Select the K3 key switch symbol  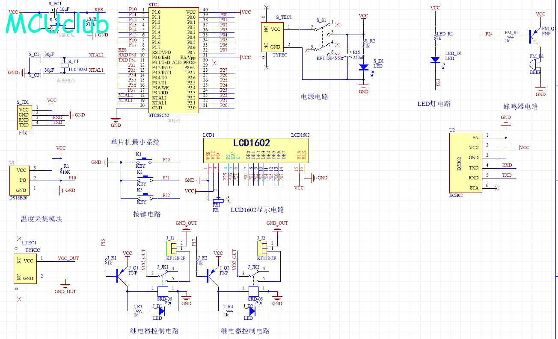(144, 197)
